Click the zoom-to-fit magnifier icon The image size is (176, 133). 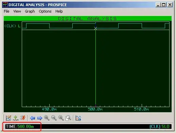point(61,118)
